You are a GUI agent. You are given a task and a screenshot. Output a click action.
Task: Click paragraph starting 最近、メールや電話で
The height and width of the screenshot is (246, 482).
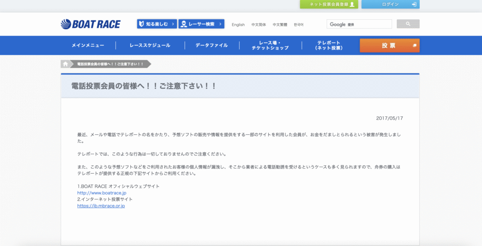[239, 138]
